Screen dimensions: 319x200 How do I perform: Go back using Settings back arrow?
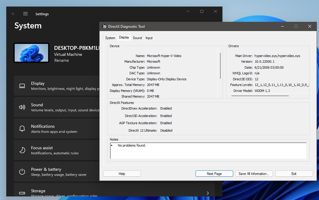tap(13, 14)
